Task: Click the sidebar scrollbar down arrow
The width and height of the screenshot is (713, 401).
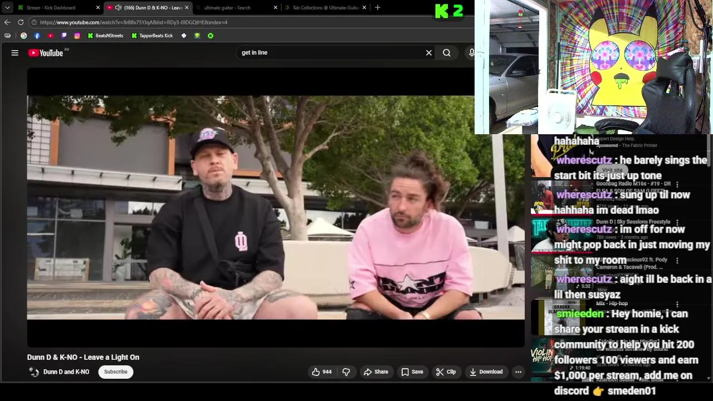Action: [x=709, y=379]
